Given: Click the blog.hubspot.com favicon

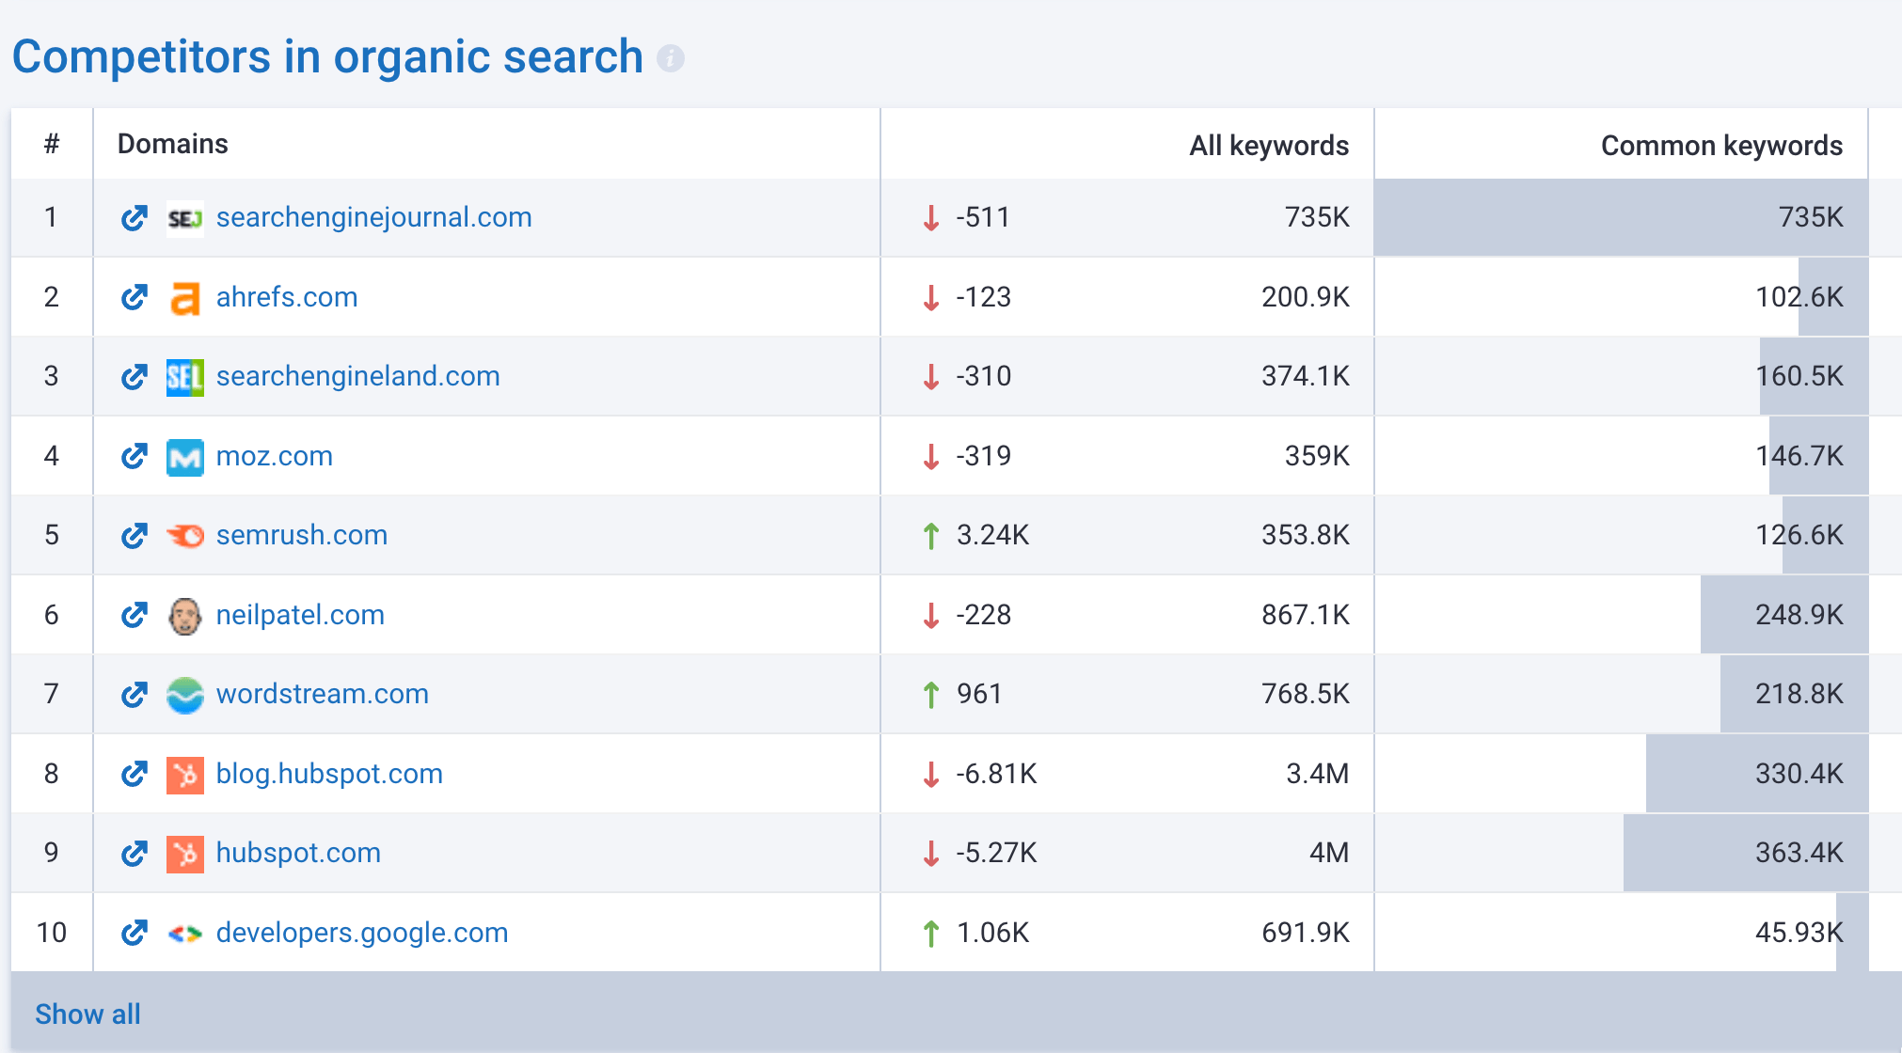Looking at the screenshot, I should click(x=185, y=775).
